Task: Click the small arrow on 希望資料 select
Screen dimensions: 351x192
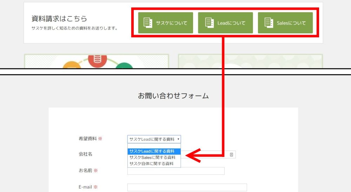Action: pos(178,139)
